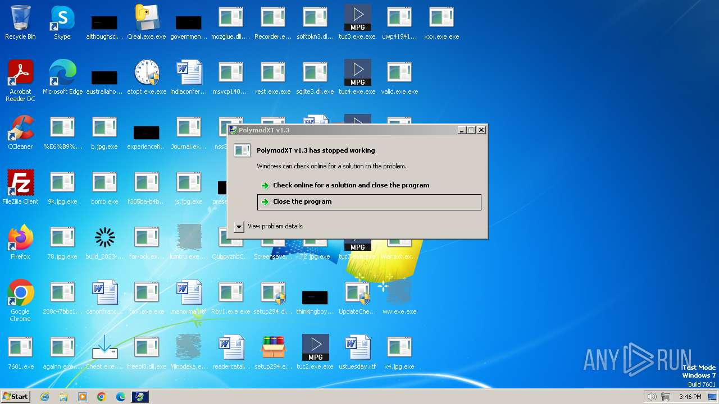
Task: Select the tuc4.exe.exe MPG icon
Action: tap(357, 77)
